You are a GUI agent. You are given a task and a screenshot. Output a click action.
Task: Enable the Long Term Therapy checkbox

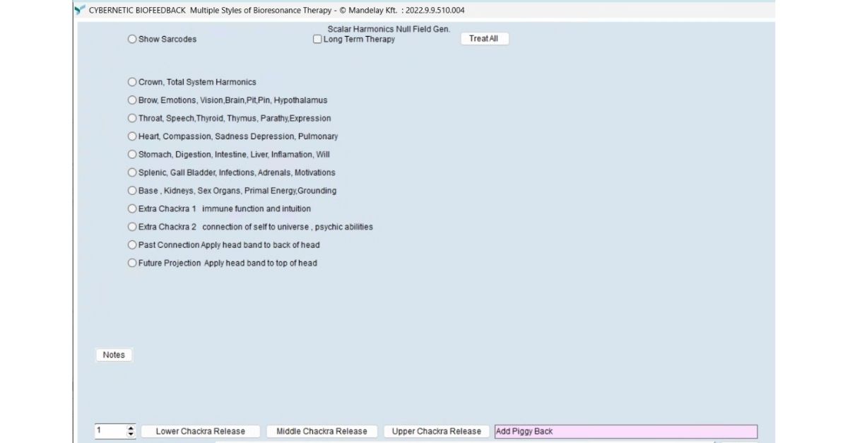(317, 40)
